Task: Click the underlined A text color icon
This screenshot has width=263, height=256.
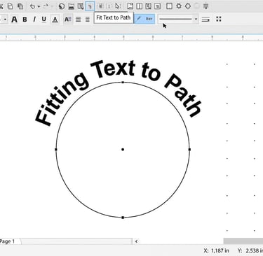Action: point(55,20)
